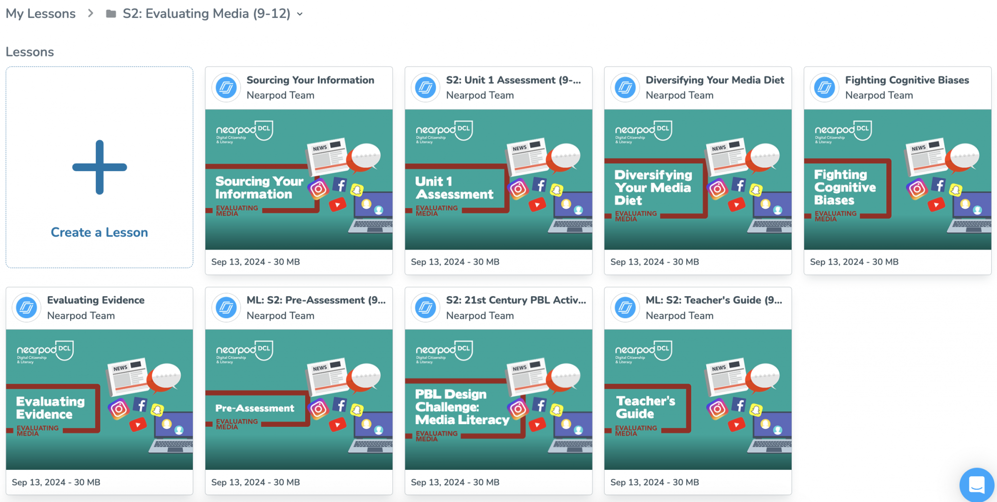Click the Nearpod icon on Evaluating Evidence card
Viewport: 997px width, 502px height.
click(26, 307)
